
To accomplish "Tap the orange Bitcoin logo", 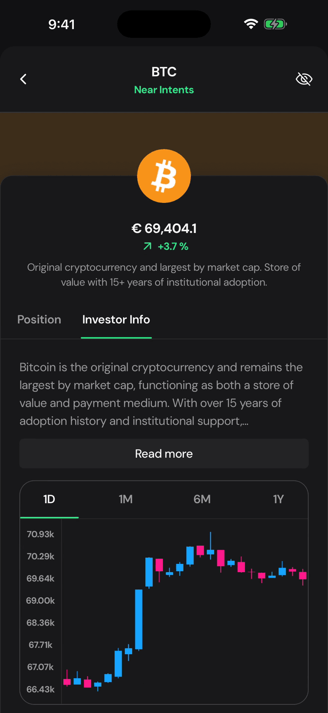I will click(x=164, y=176).
